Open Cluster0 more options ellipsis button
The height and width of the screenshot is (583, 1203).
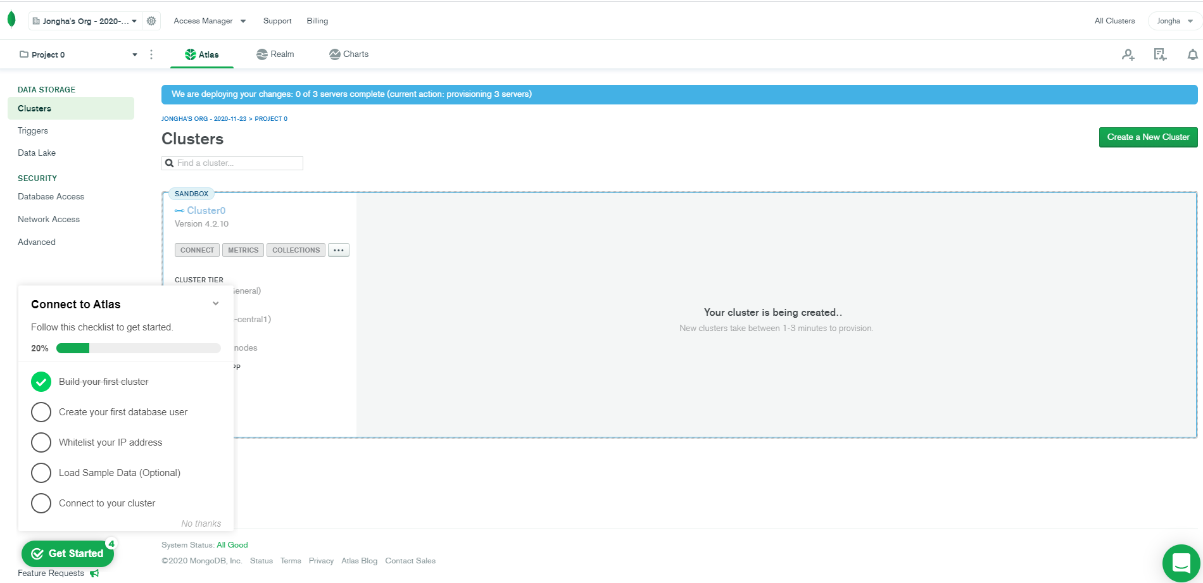pos(339,250)
